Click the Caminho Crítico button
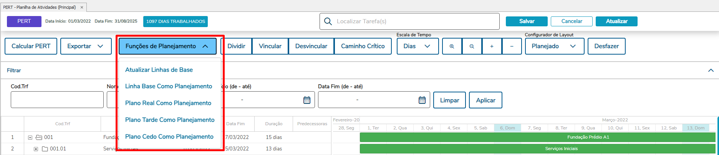 (x=363, y=46)
